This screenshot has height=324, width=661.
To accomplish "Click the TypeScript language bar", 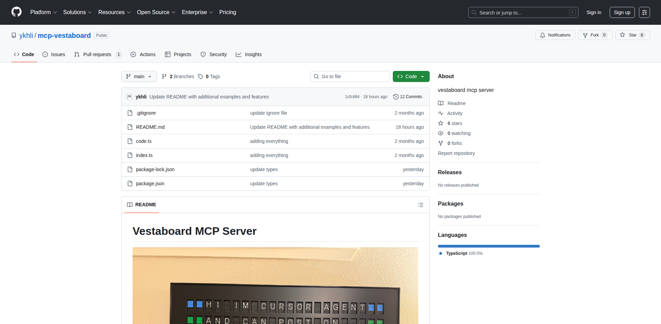I will [x=489, y=246].
